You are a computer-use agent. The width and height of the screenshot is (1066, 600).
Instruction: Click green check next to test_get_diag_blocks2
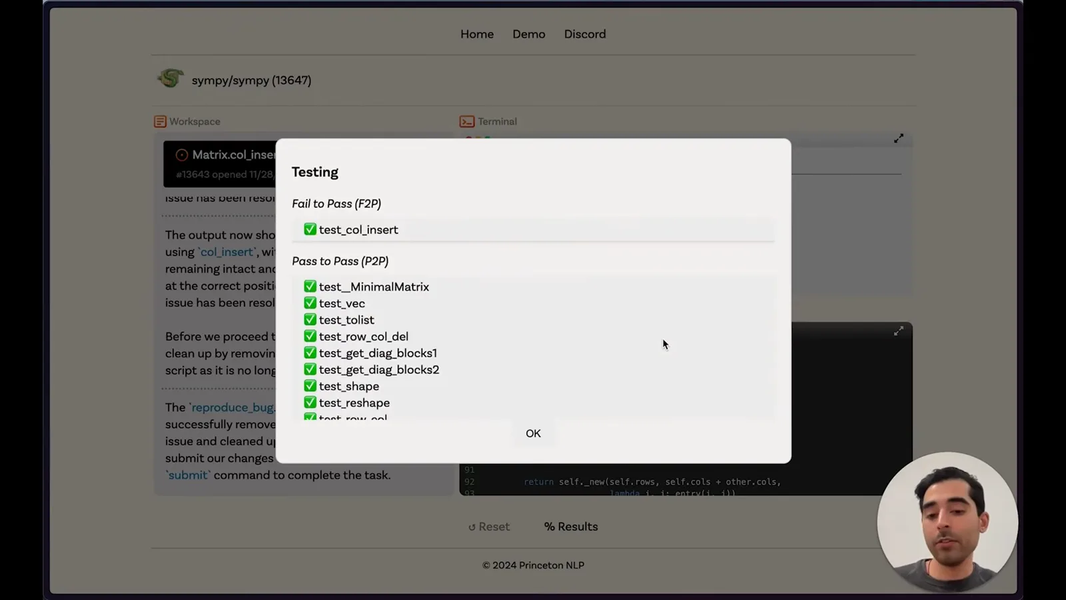pos(310,369)
